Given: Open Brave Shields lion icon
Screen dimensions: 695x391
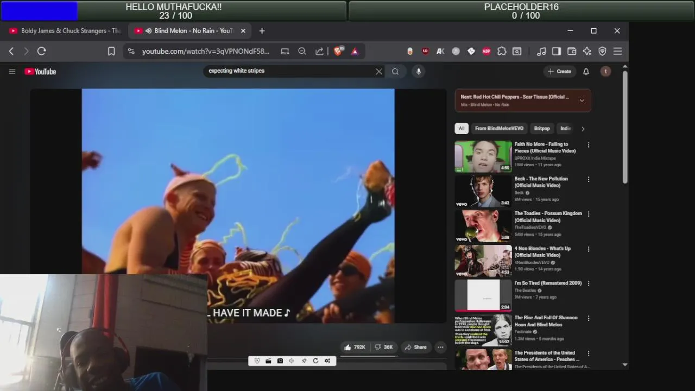Looking at the screenshot, I should pyautogui.click(x=338, y=51).
